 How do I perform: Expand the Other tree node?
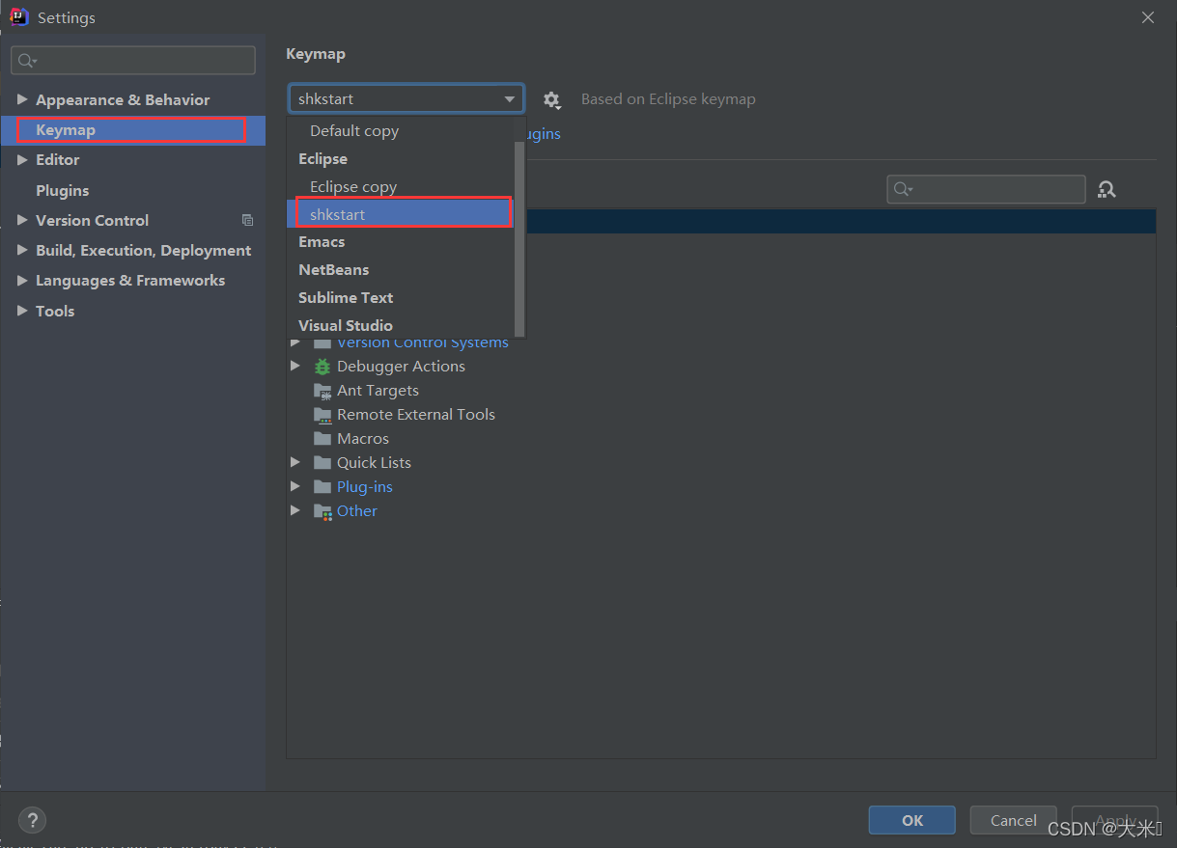click(x=295, y=511)
